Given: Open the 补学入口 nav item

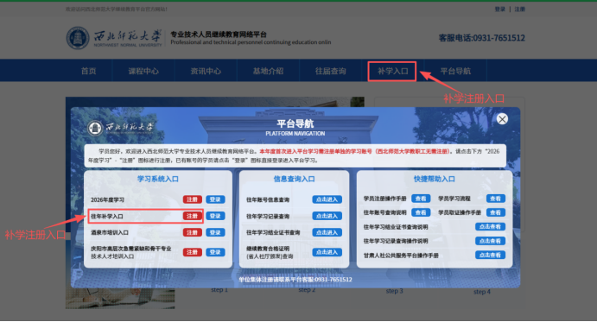Looking at the screenshot, I should point(392,71).
